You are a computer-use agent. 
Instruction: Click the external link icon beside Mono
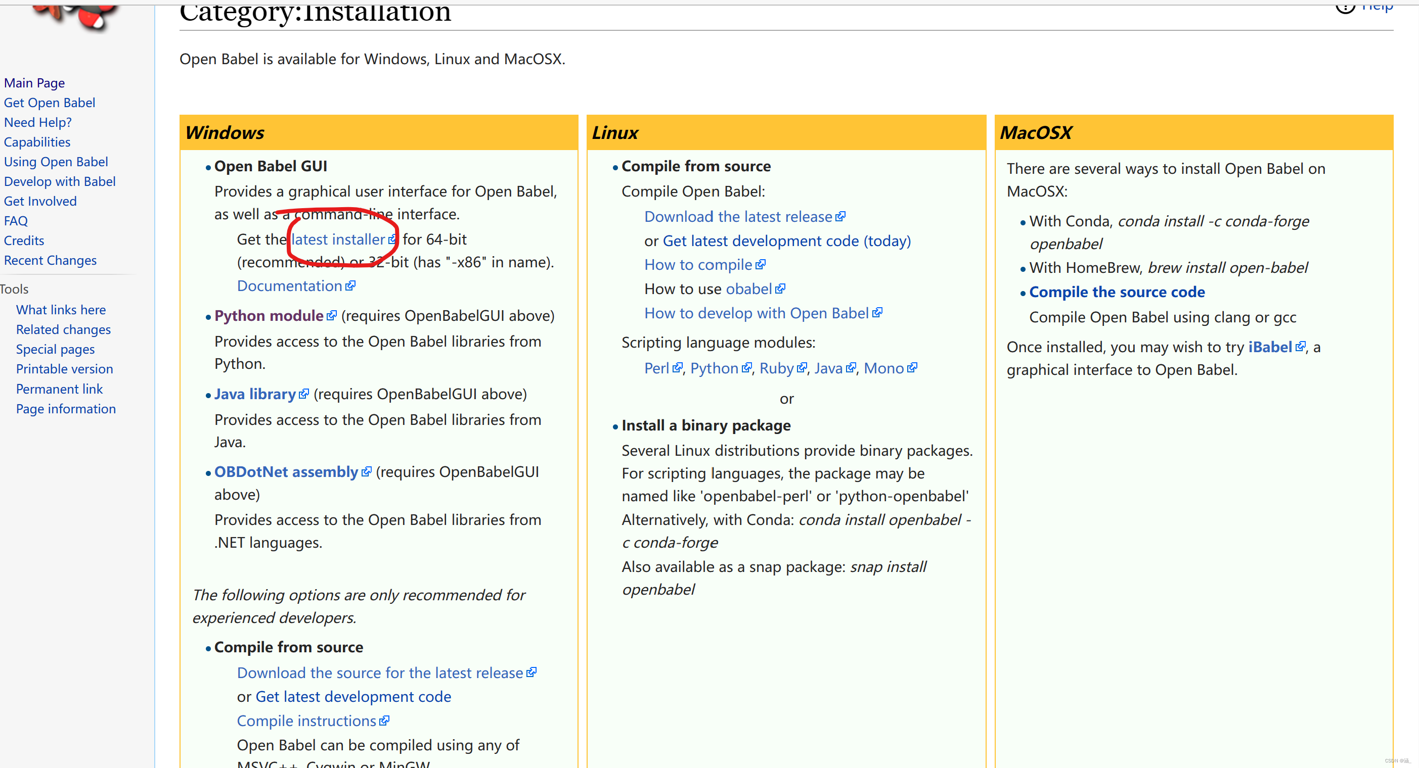pyautogui.click(x=912, y=368)
